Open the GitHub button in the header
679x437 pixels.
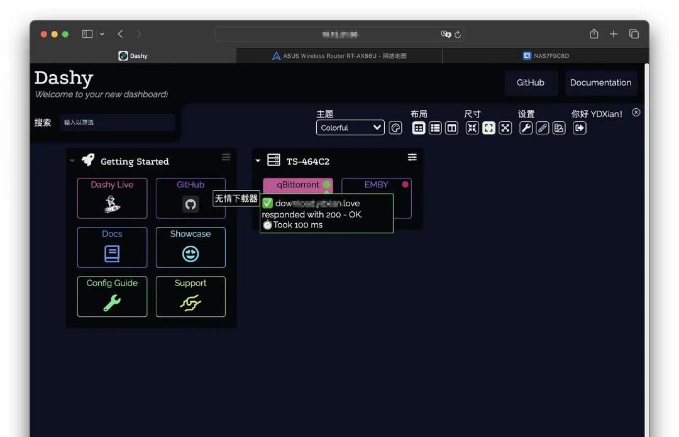(x=531, y=82)
